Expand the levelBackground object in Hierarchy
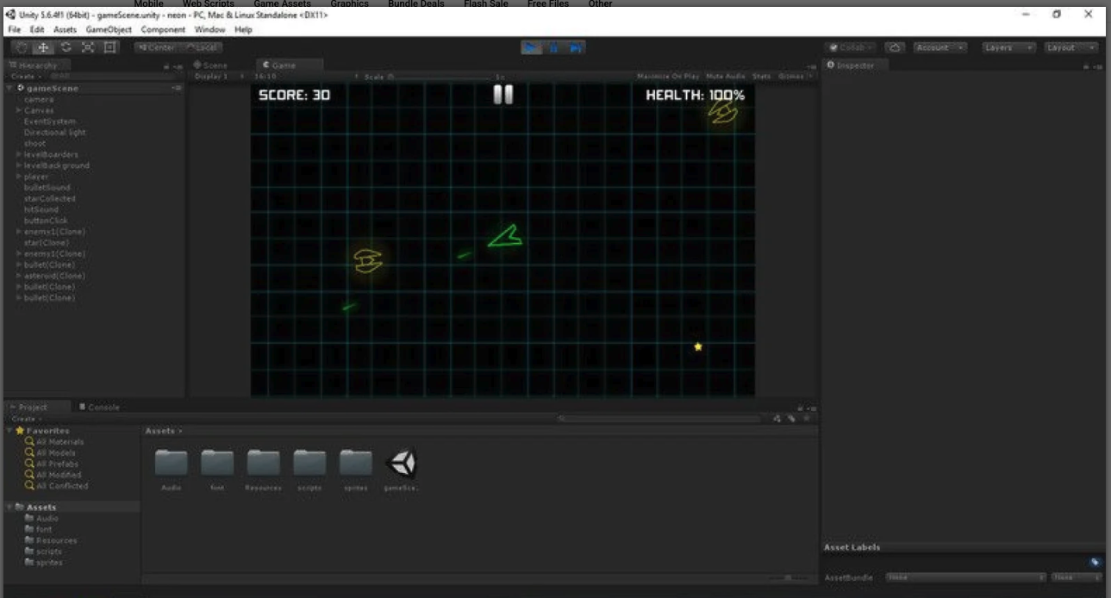Image resolution: width=1111 pixels, height=598 pixels. [x=19, y=165]
